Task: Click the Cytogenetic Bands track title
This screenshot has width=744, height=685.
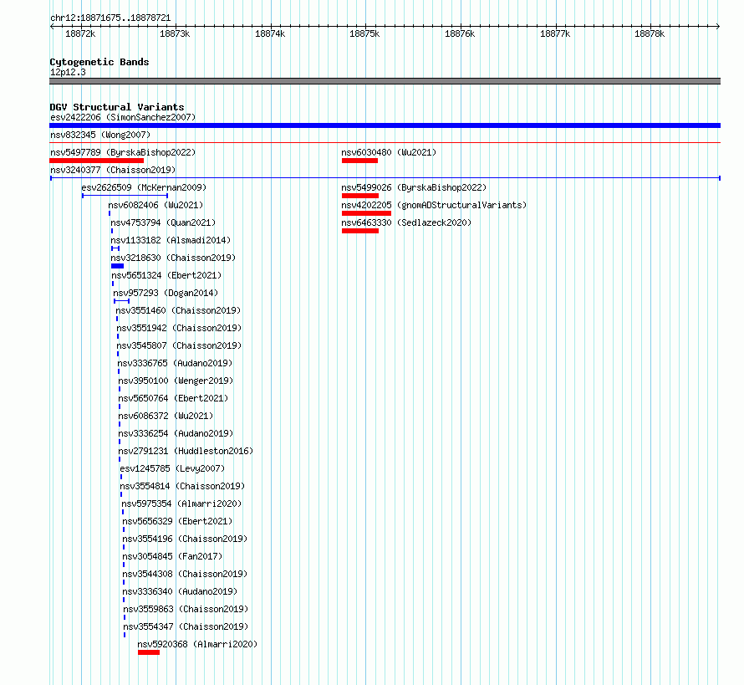Action: tap(99, 62)
